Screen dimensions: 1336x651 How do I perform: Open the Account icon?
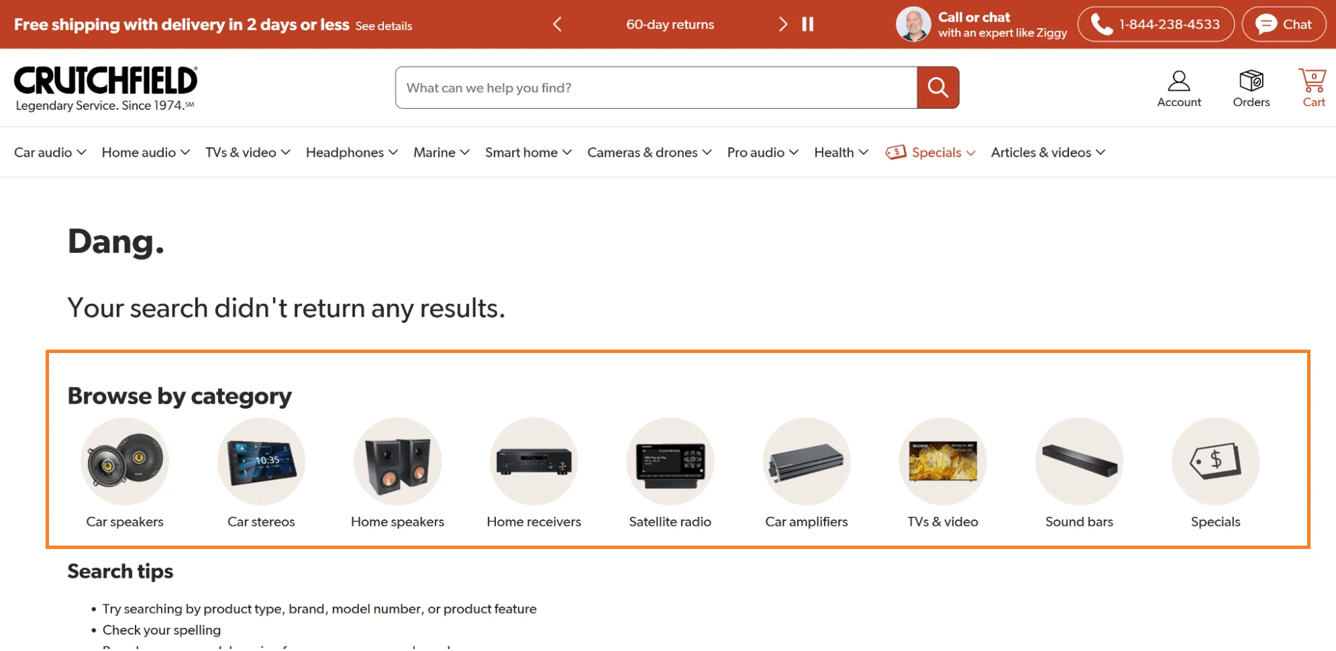click(x=1179, y=82)
